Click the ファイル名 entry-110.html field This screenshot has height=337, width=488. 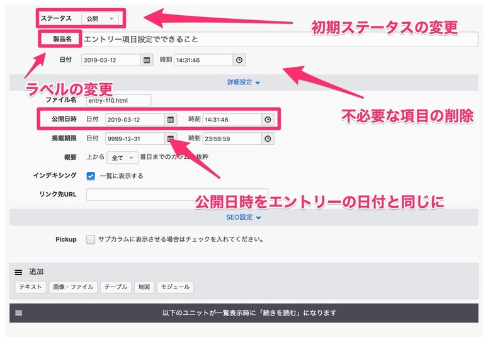[119, 100]
